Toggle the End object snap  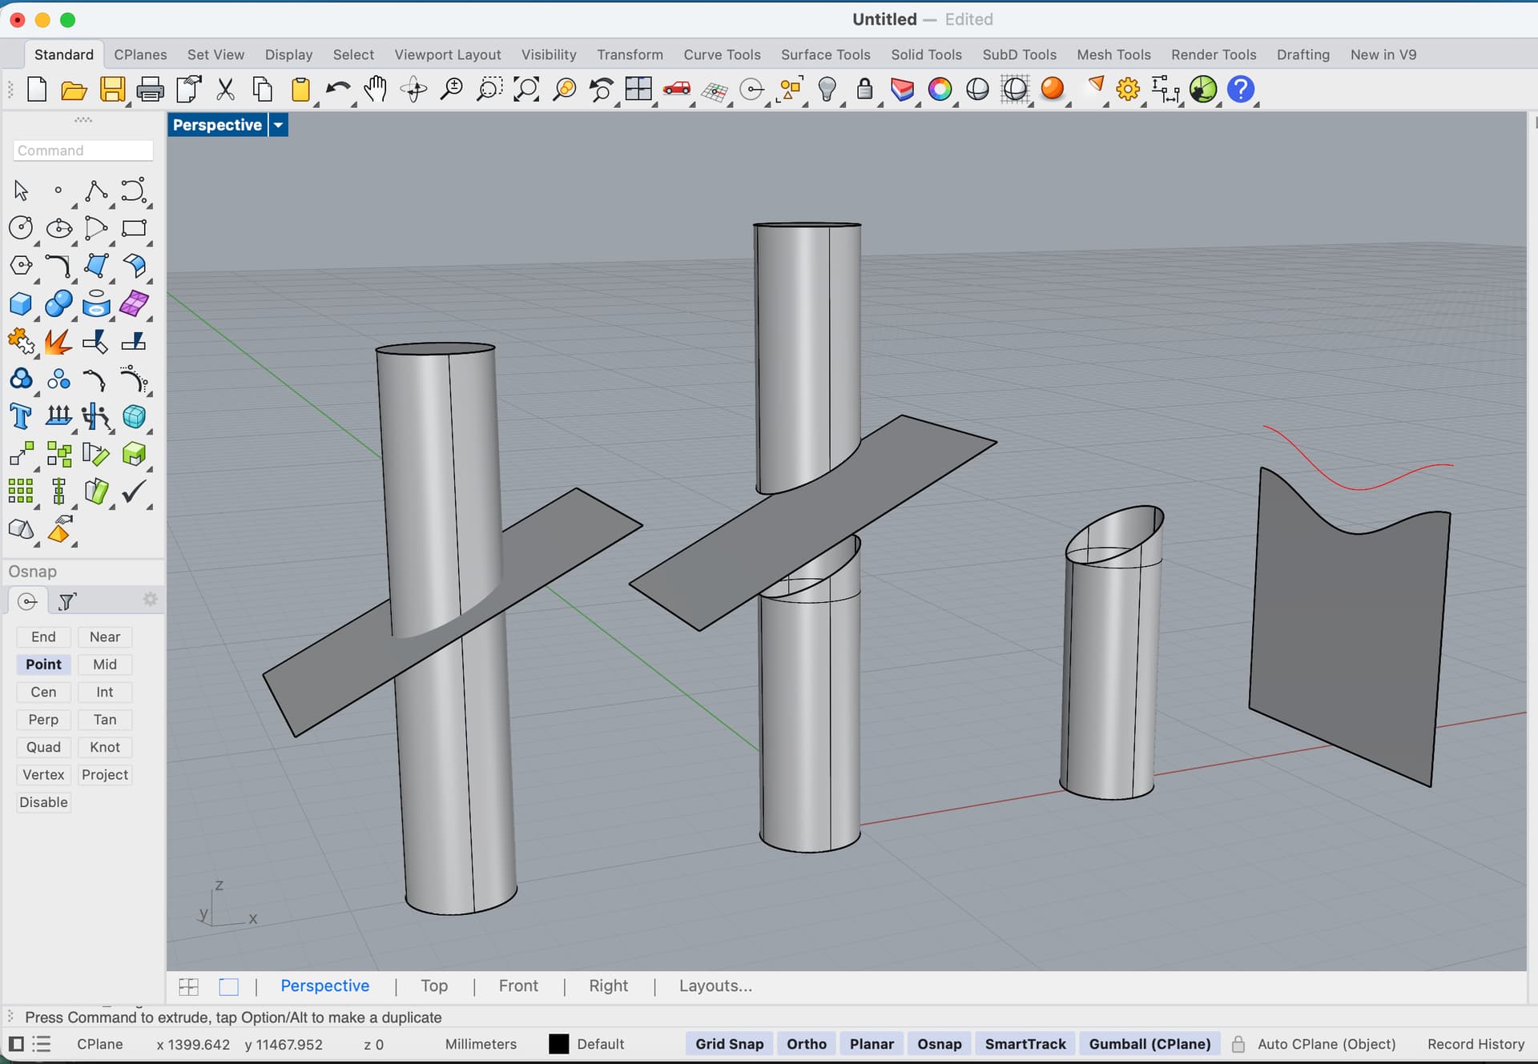point(43,636)
